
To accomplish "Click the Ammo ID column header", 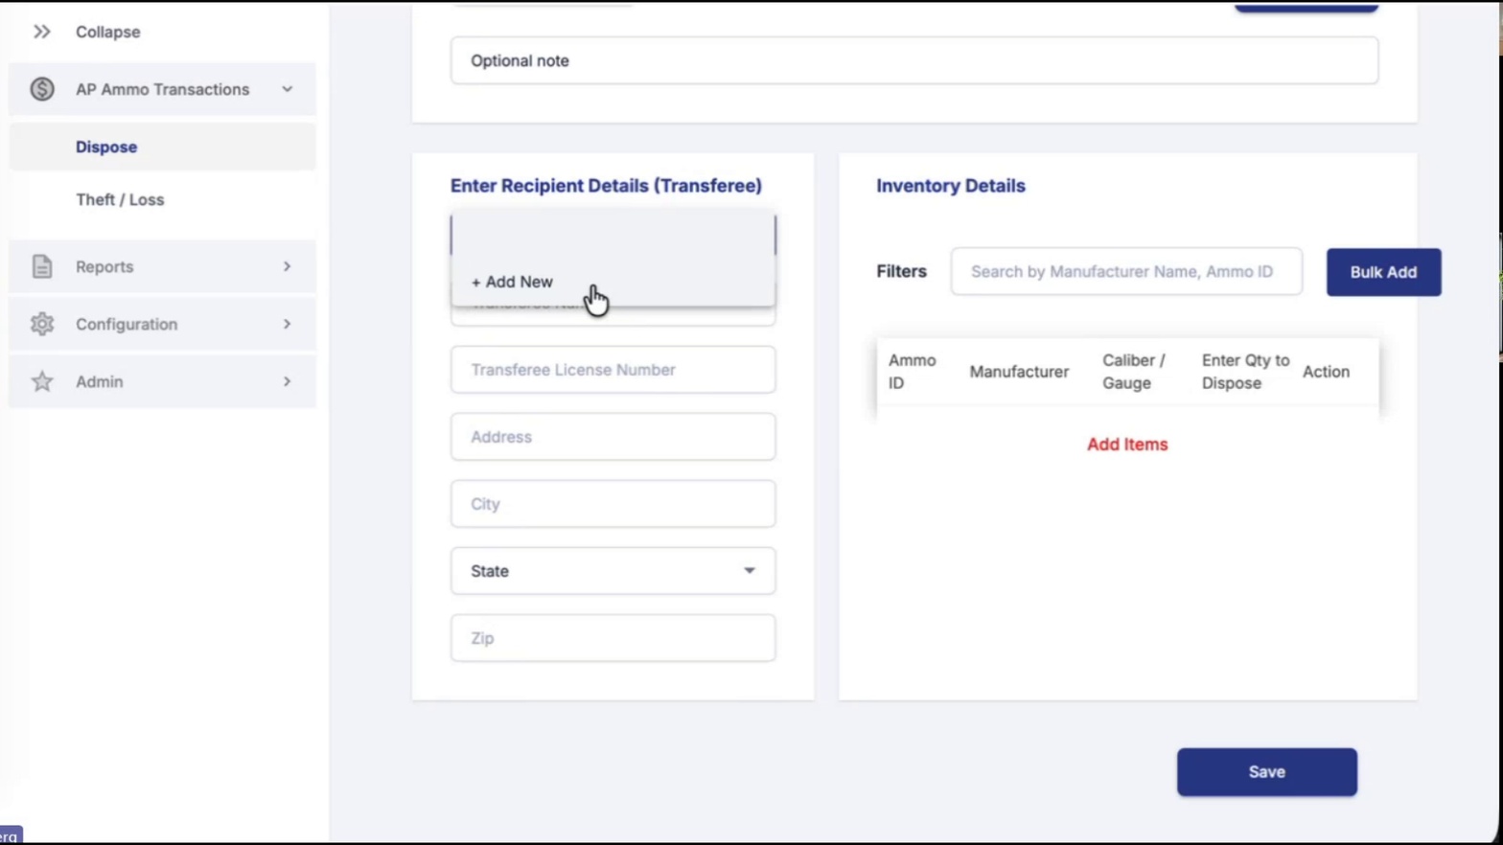I will (912, 372).
